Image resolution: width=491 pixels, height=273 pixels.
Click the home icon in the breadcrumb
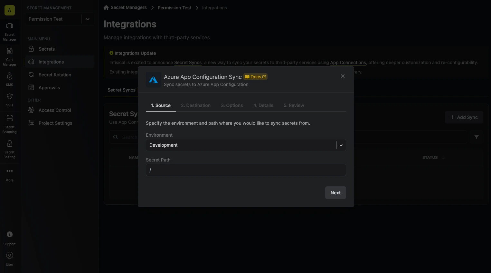pyautogui.click(x=106, y=7)
